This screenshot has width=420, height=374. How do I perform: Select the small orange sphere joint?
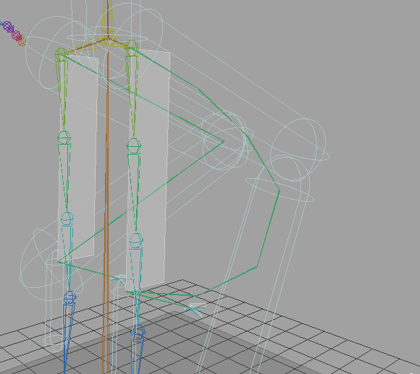pos(22,41)
